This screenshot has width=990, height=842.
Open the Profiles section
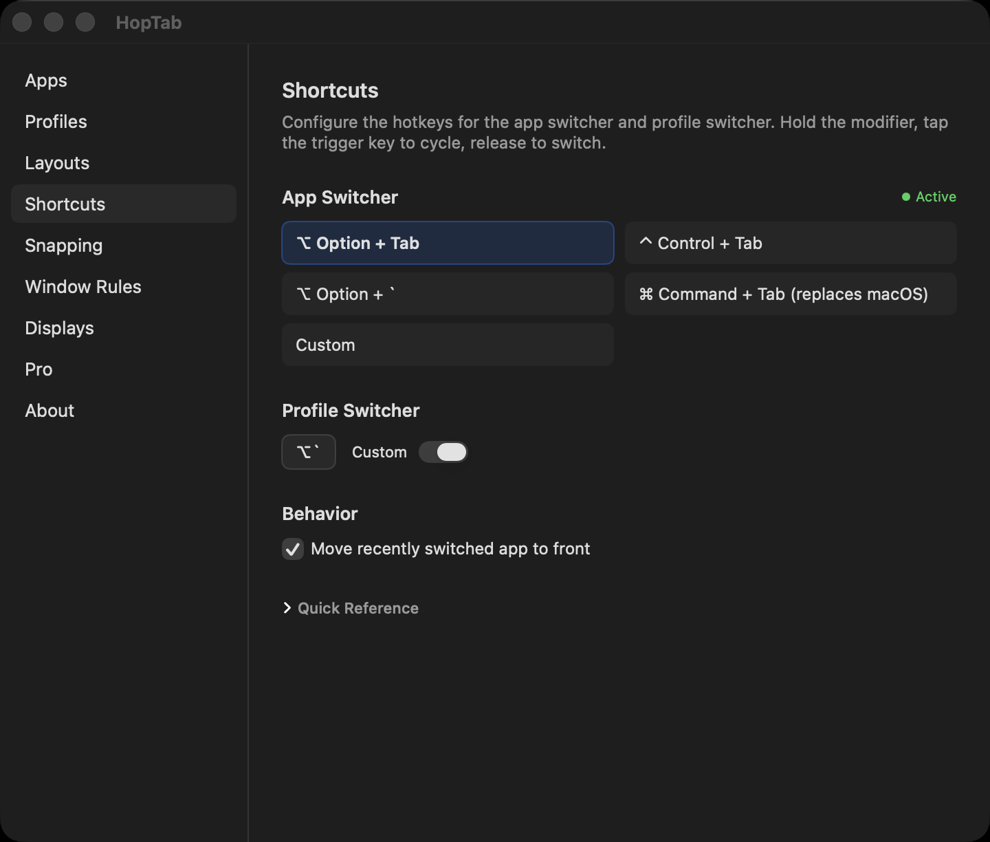coord(124,122)
